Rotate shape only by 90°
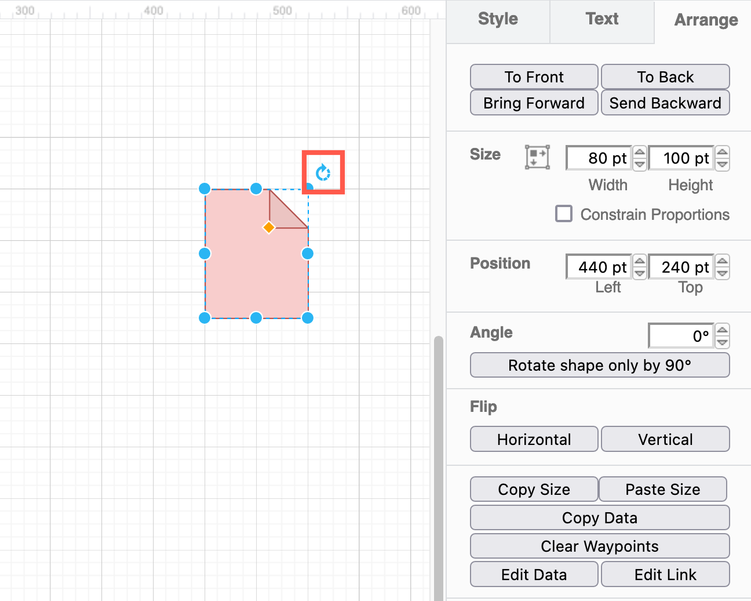The image size is (751, 601). (599, 365)
